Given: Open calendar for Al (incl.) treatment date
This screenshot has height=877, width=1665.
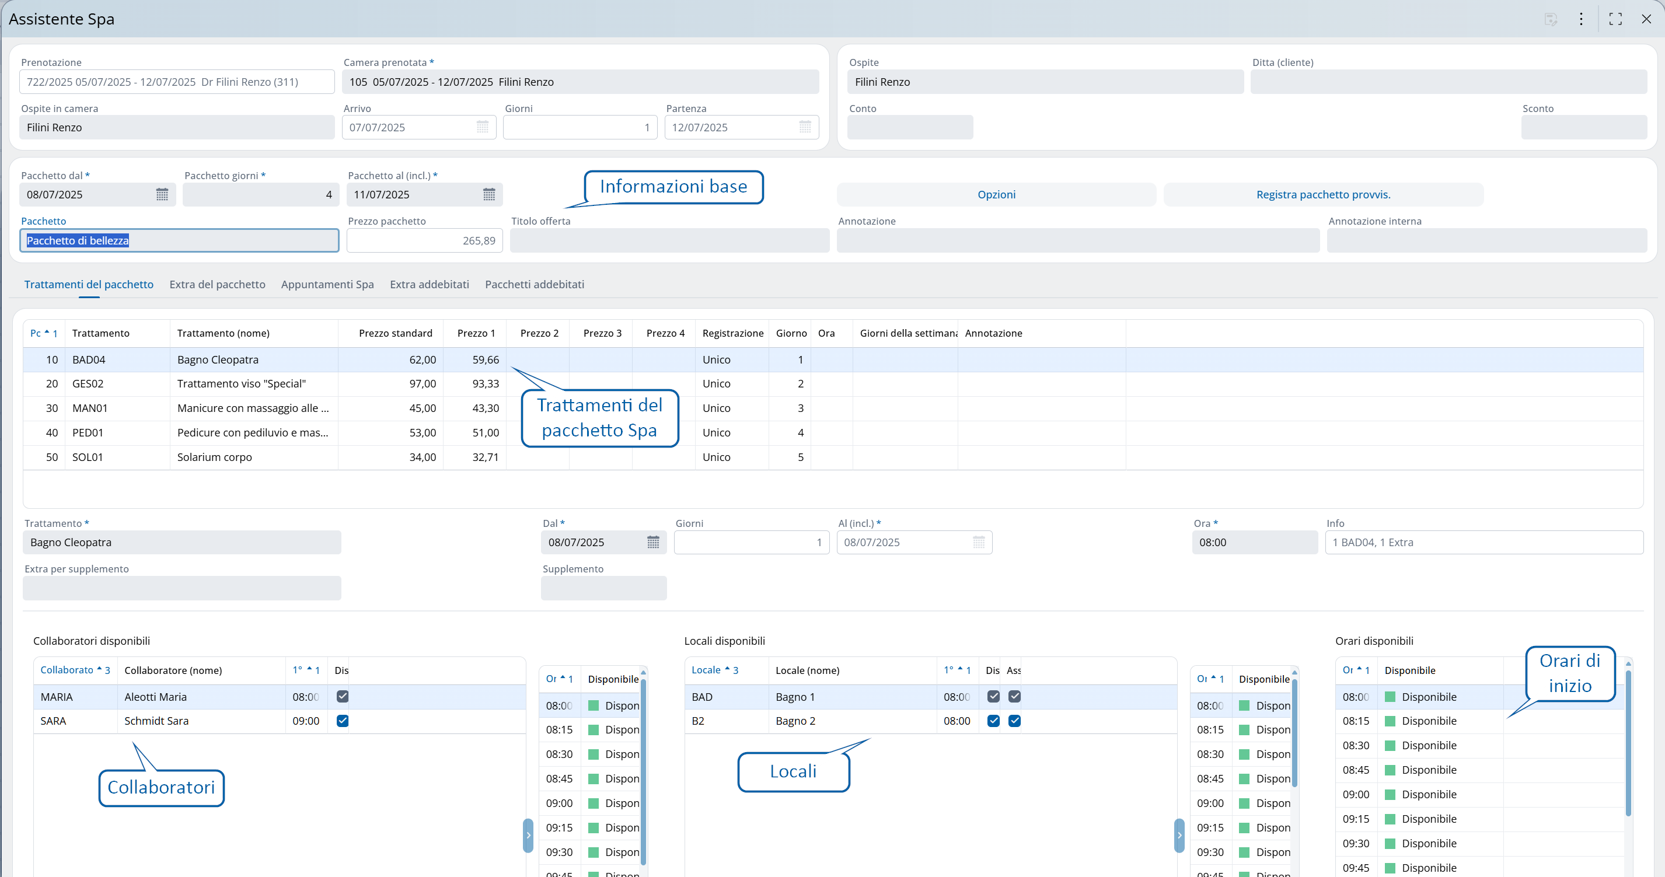Looking at the screenshot, I should tap(979, 542).
